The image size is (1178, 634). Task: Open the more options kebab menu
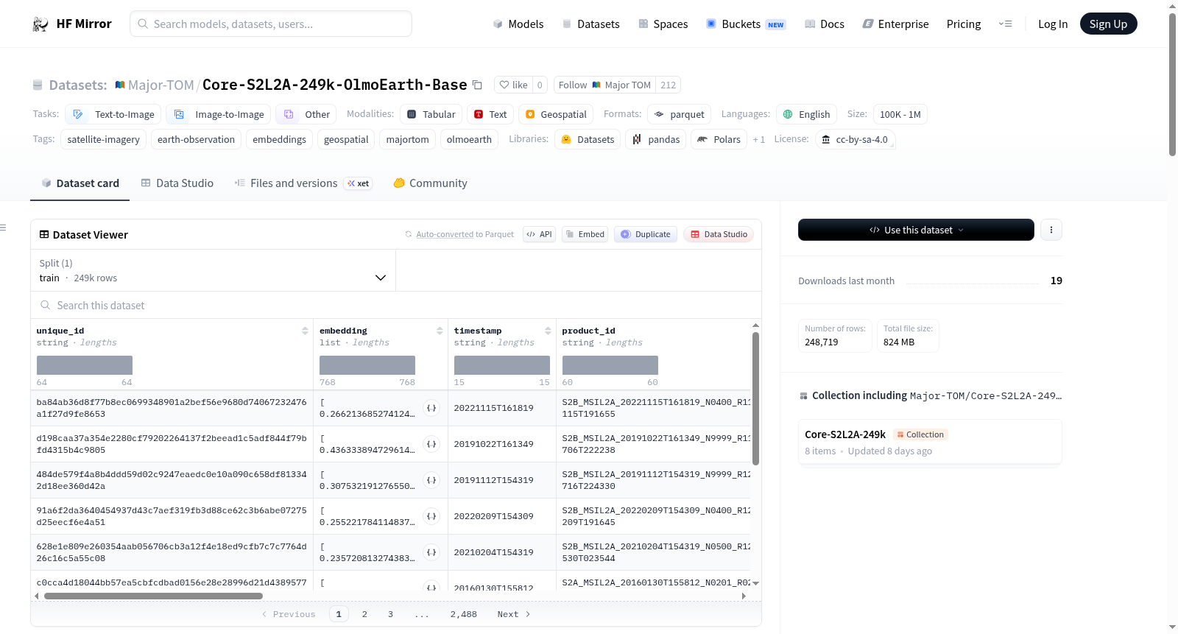[x=1051, y=230]
